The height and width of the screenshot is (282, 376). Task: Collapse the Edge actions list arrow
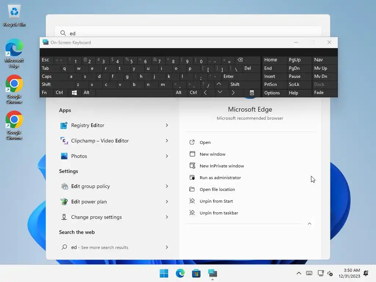310,224
